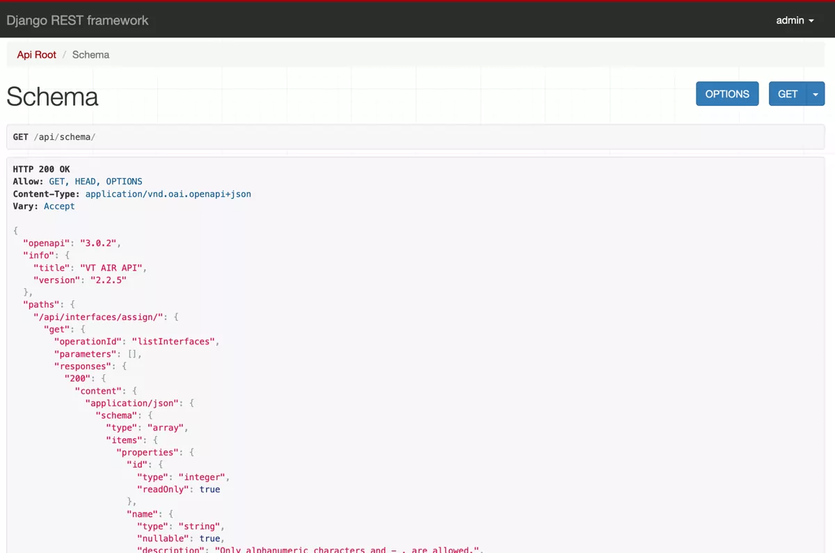Open the application/vnd.oai.openapi+json content type link

tap(168, 193)
